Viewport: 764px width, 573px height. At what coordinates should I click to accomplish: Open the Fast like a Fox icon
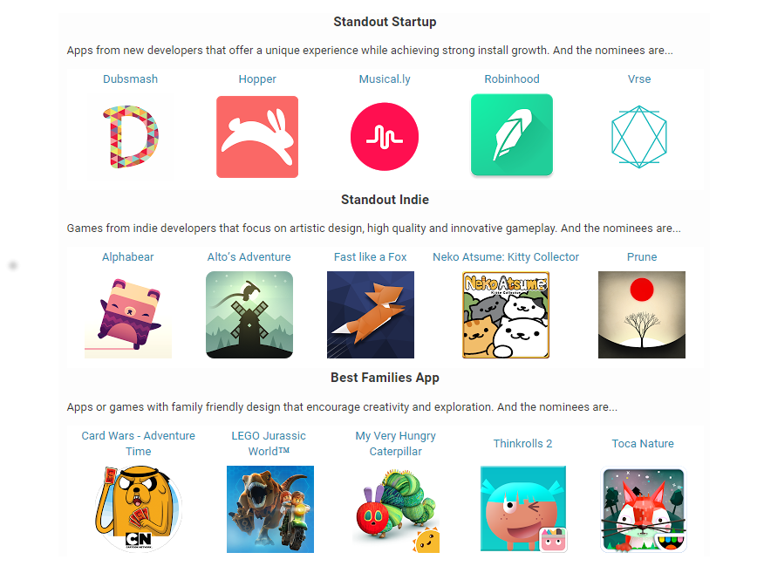point(371,315)
